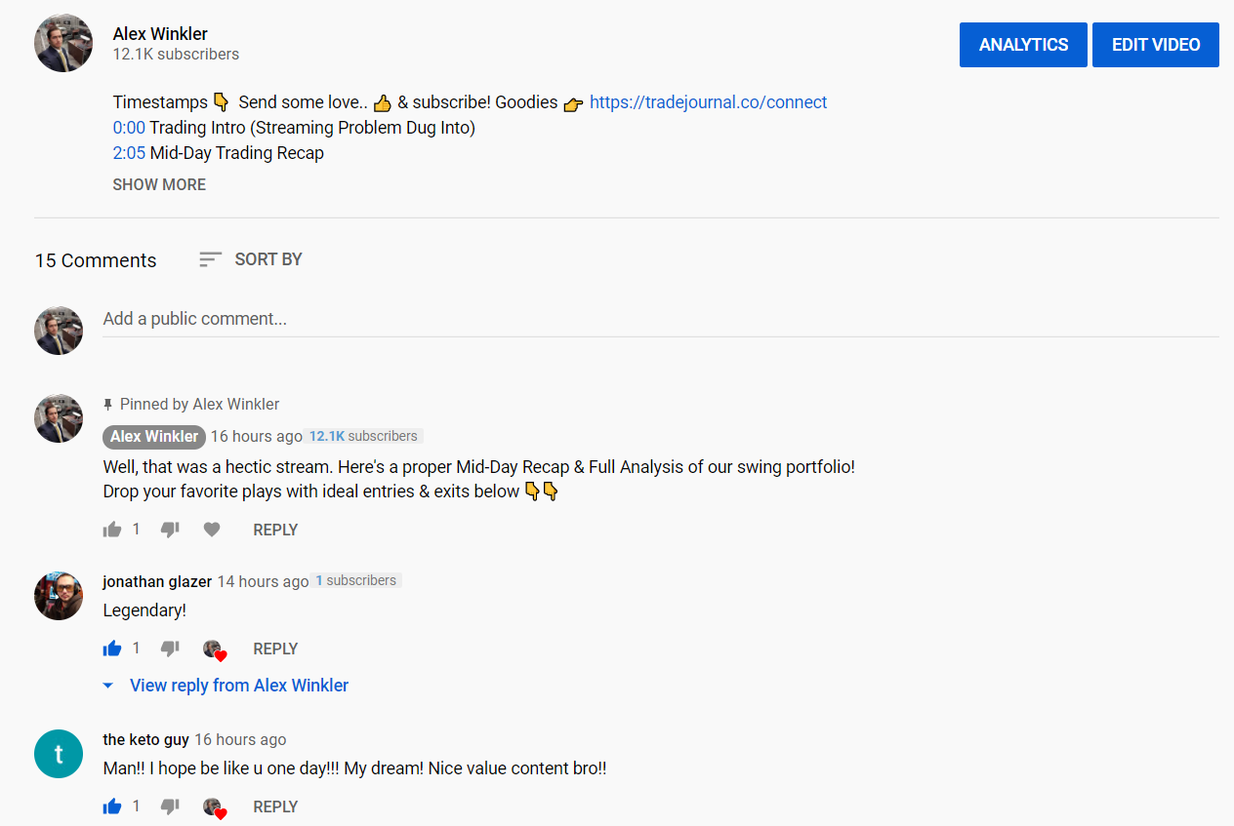Reply to jonathan glazer's comment
The width and height of the screenshot is (1234, 826).
(275, 648)
